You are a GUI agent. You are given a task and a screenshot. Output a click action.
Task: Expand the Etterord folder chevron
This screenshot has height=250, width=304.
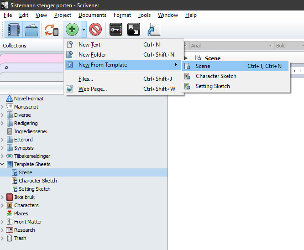(2, 140)
